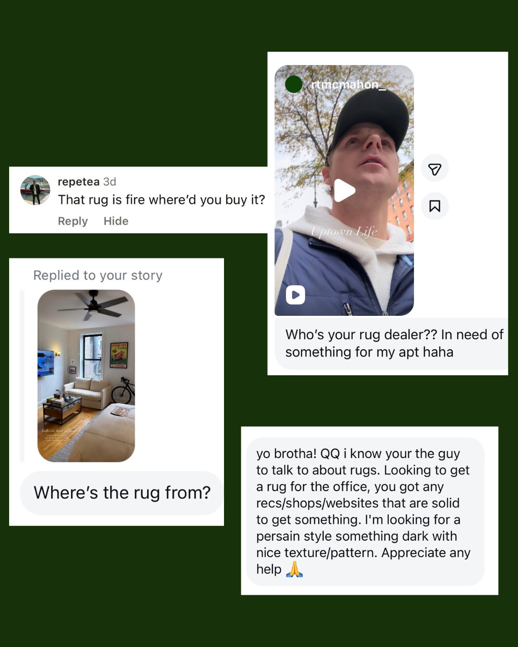The image size is (518, 647).
Task: Open the green profile circle beside rtmcmahon_
Action: click(294, 84)
